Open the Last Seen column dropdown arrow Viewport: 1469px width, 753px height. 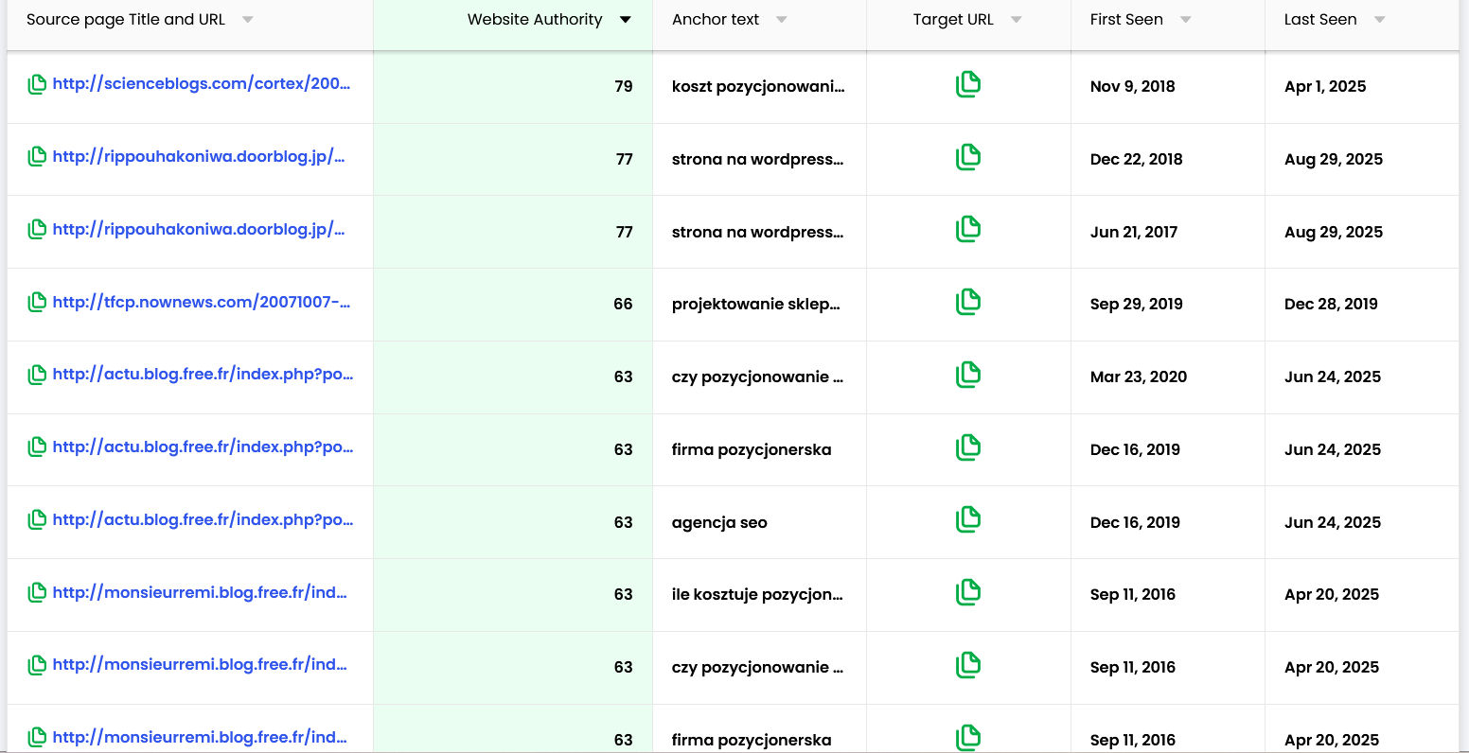tap(1379, 20)
